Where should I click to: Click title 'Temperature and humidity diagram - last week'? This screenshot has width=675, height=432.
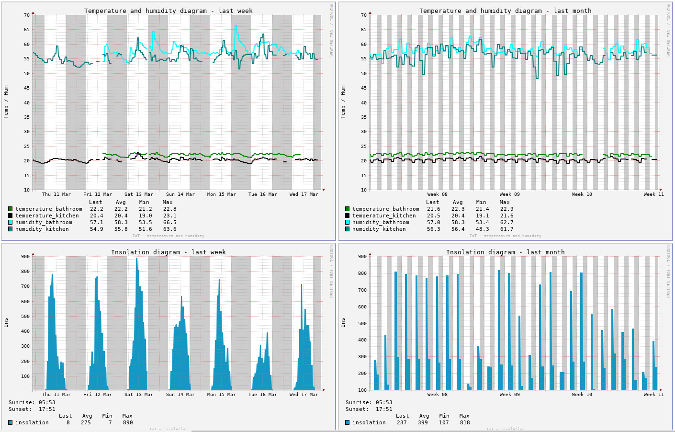(169, 11)
